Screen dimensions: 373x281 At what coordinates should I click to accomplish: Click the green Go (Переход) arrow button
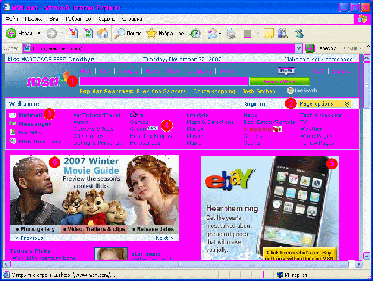[x=310, y=48]
